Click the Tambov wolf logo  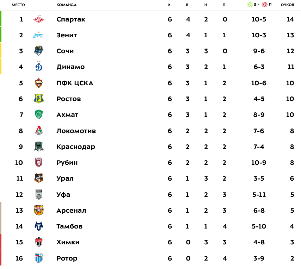tap(38, 226)
